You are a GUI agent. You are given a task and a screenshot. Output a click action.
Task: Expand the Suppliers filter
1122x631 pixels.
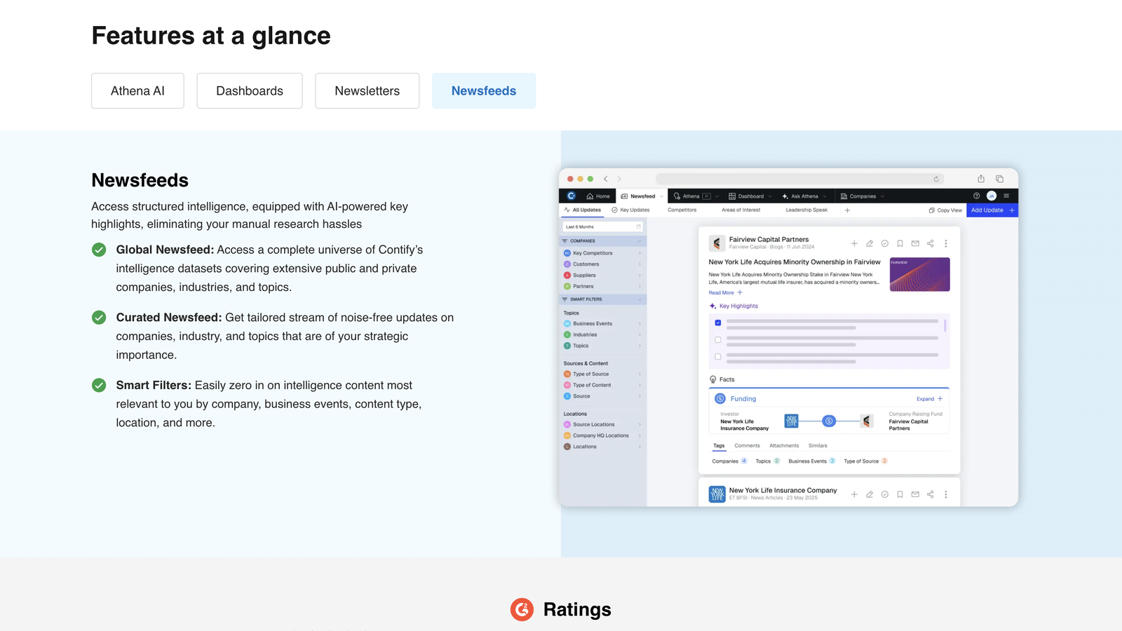pos(602,275)
